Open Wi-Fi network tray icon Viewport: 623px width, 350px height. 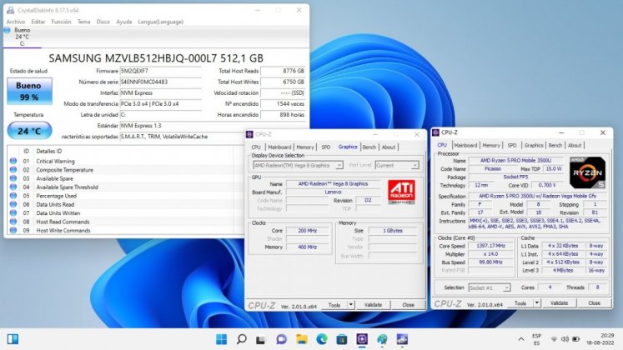pos(554,339)
